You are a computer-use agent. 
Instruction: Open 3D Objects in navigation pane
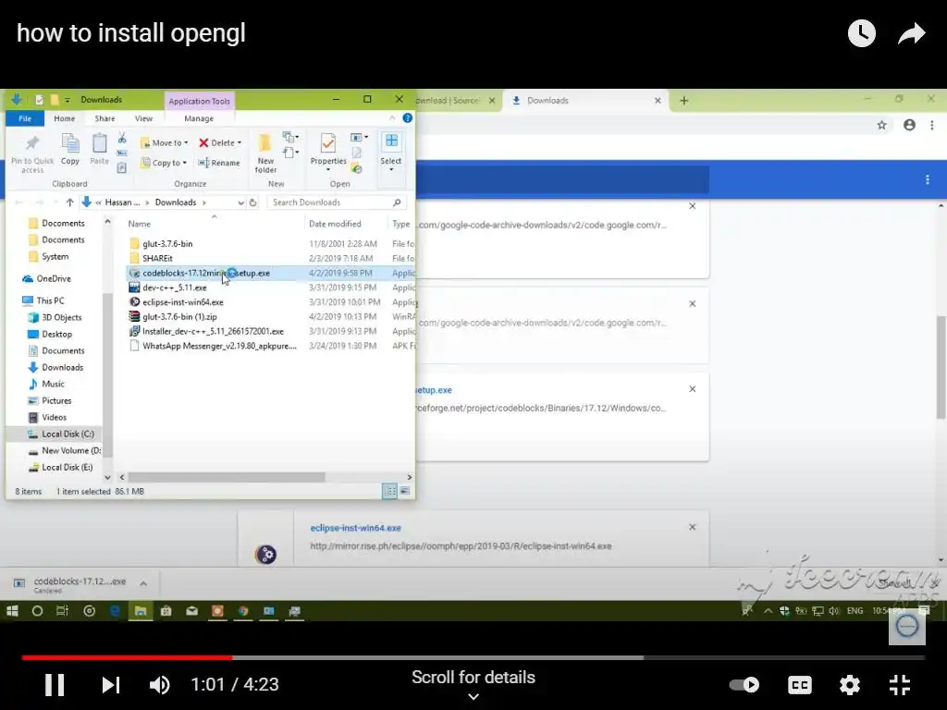point(62,318)
